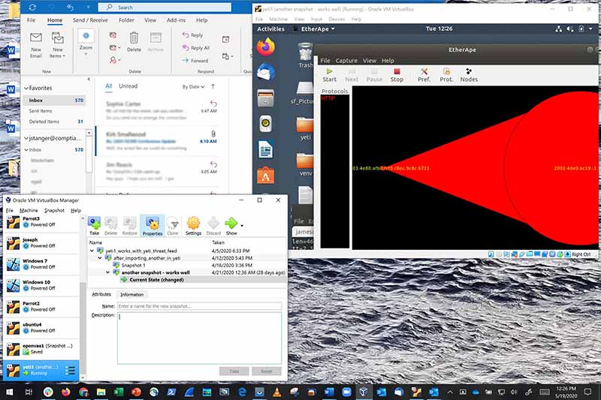Click Settings gear in VirtualBox toolbar
Screen dimensions: 601x400
(x=193, y=226)
